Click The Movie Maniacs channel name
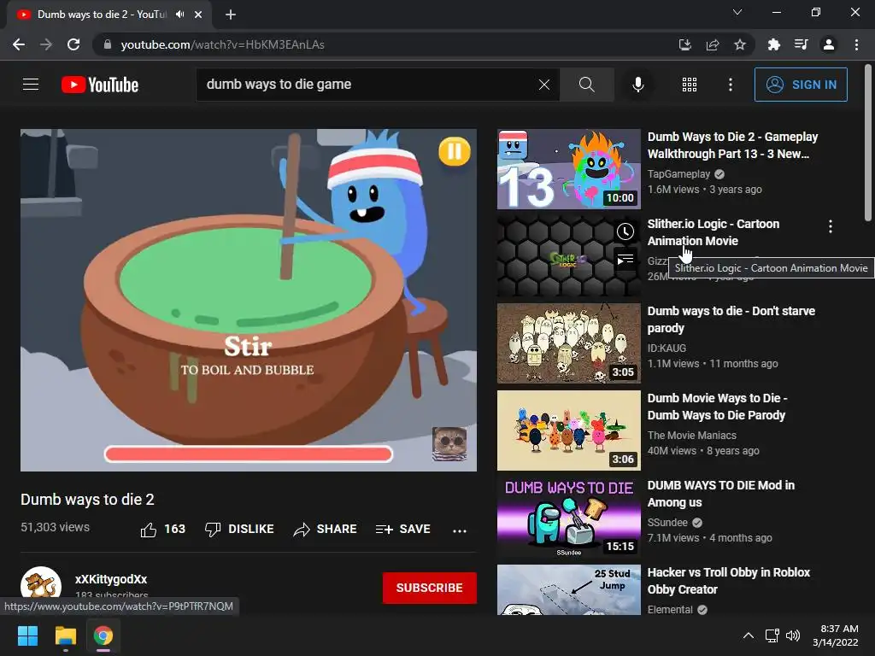 [x=691, y=435]
